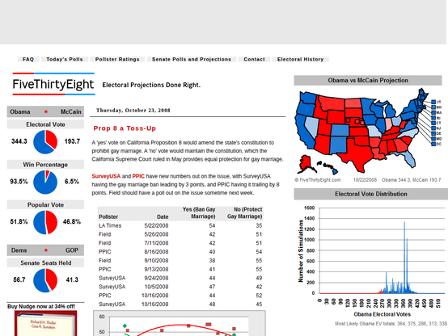This screenshot has width=448, height=336.
Task: Open the SurveyUSA link in article
Action: pos(106,176)
